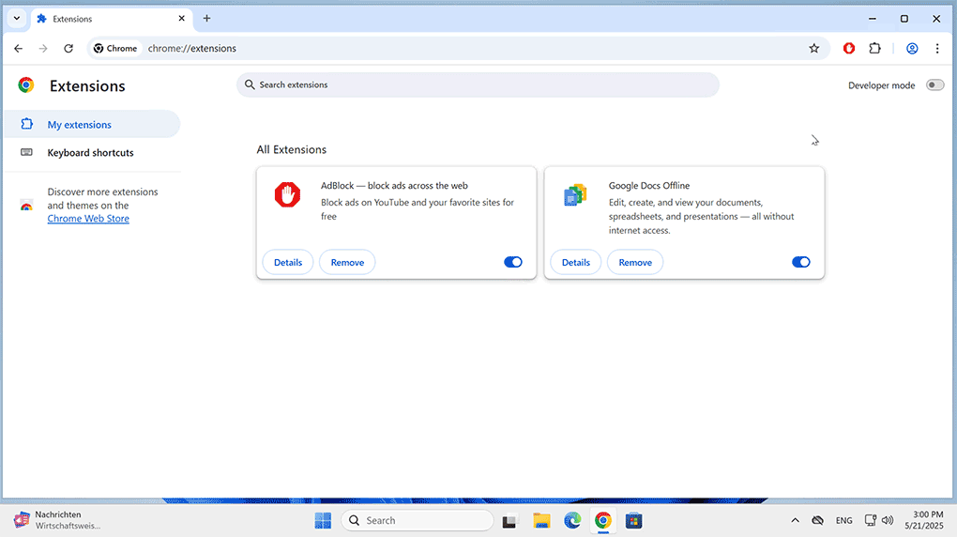This screenshot has width=957, height=537.
Task: Remove the AdBlock extension
Action: click(x=347, y=262)
